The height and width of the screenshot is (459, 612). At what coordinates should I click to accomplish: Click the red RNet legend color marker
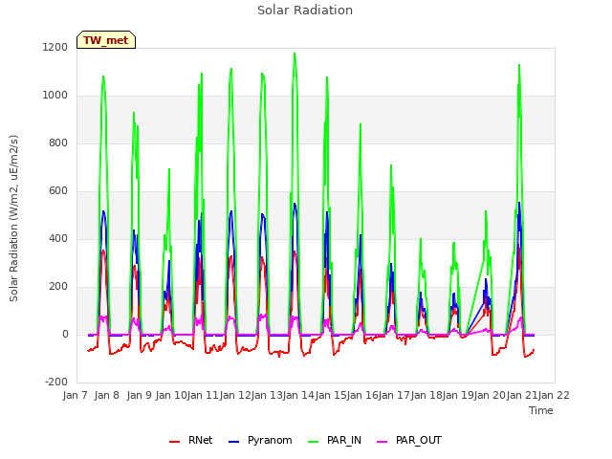174,442
